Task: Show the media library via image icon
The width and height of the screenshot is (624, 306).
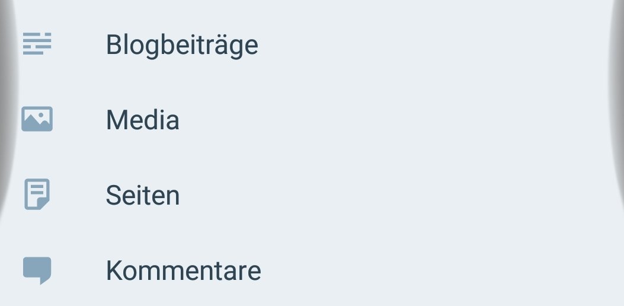Action: [37, 119]
